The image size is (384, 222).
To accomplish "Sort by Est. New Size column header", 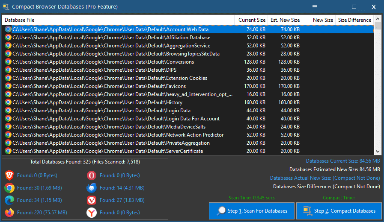I will click(x=285, y=20).
